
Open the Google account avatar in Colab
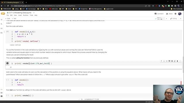(x=180, y=14)
